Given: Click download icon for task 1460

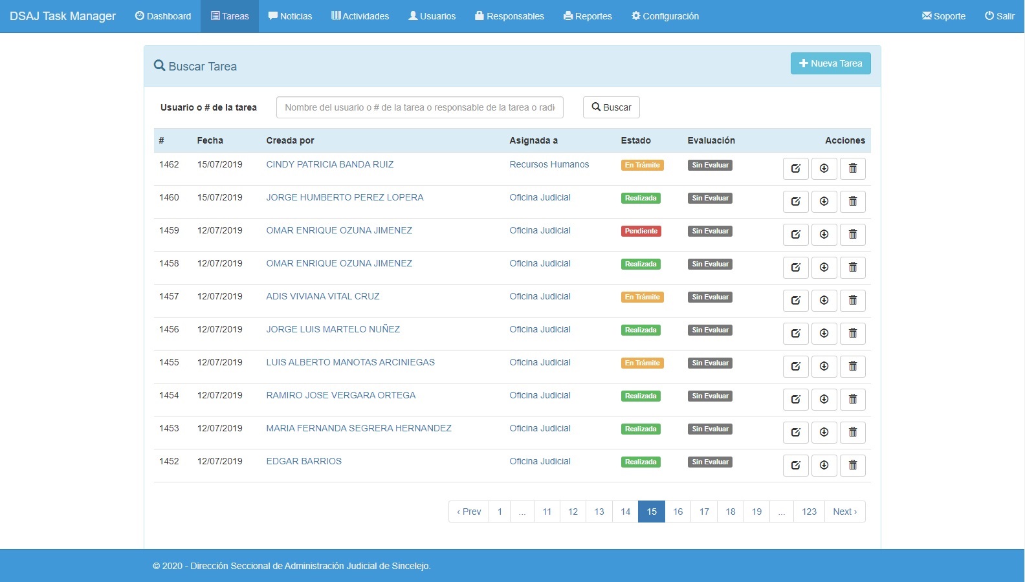Looking at the screenshot, I should coord(824,202).
